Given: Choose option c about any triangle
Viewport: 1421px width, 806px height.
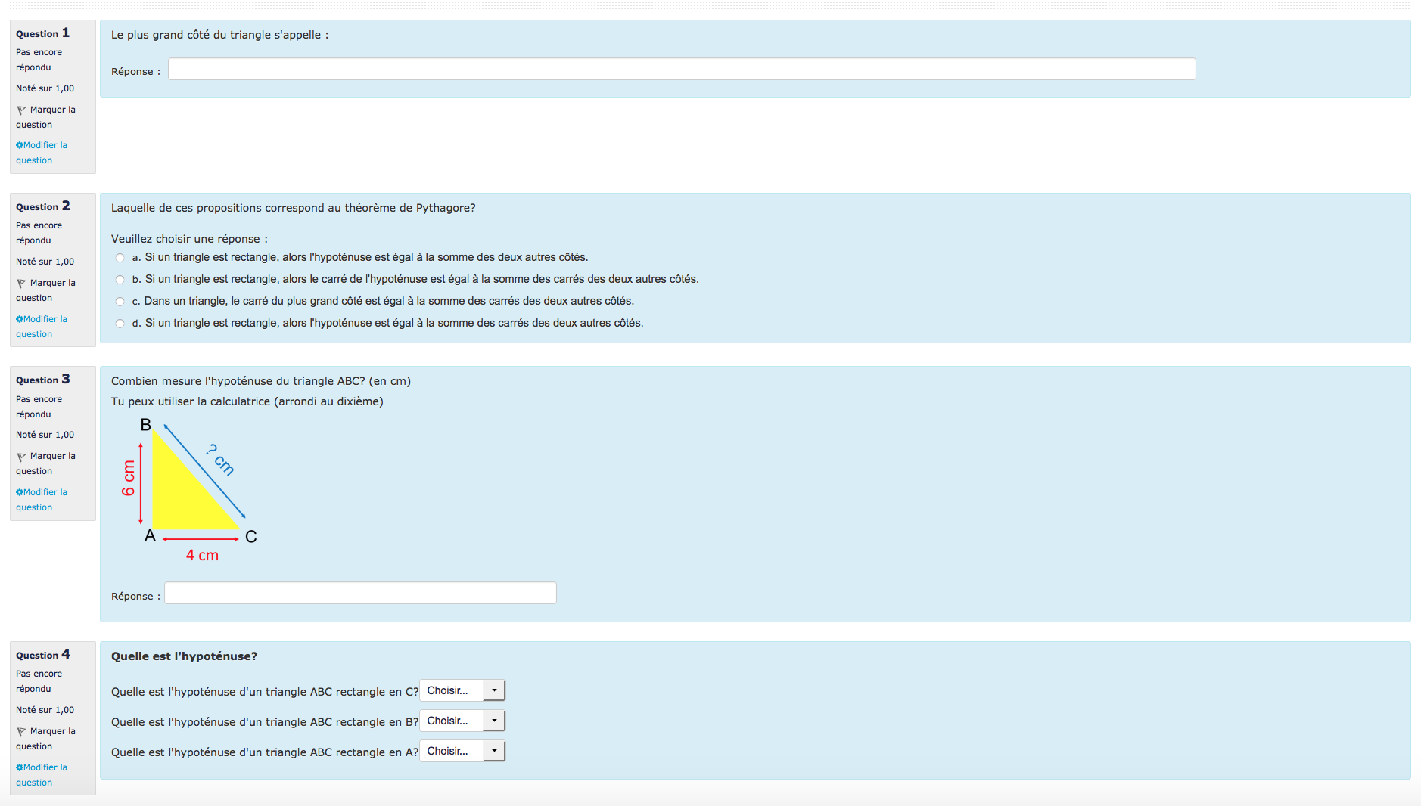Looking at the screenshot, I should coord(120,302).
